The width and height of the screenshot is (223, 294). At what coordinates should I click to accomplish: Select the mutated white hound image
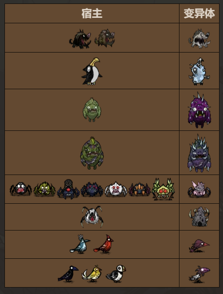(x=199, y=39)
